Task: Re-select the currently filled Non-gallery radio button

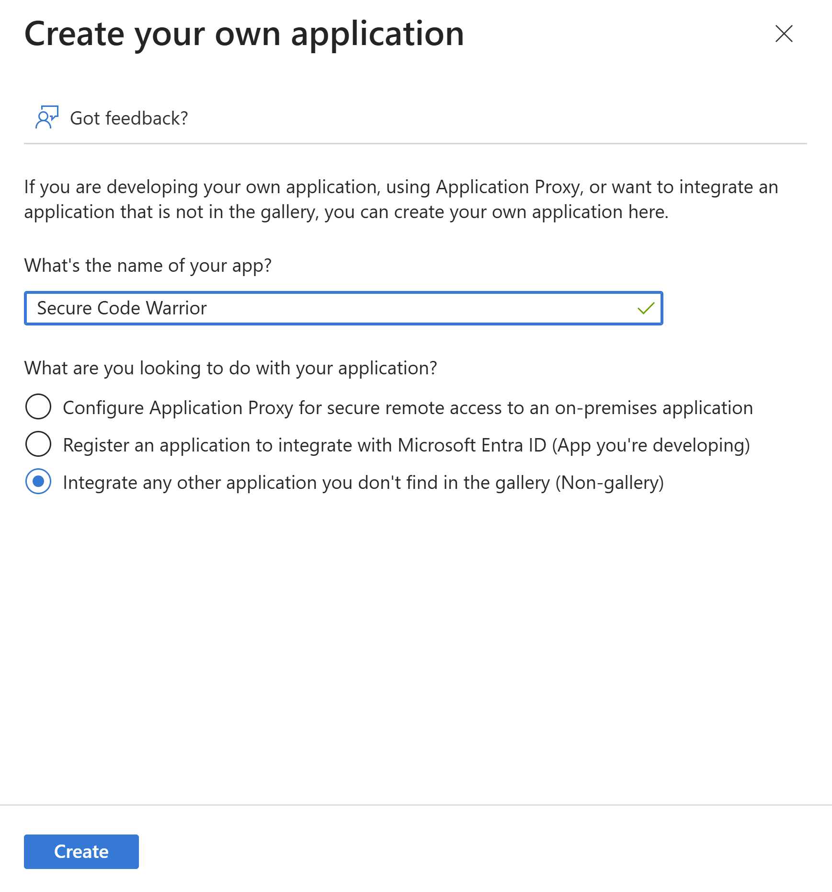Action: [x=38, y=482]
